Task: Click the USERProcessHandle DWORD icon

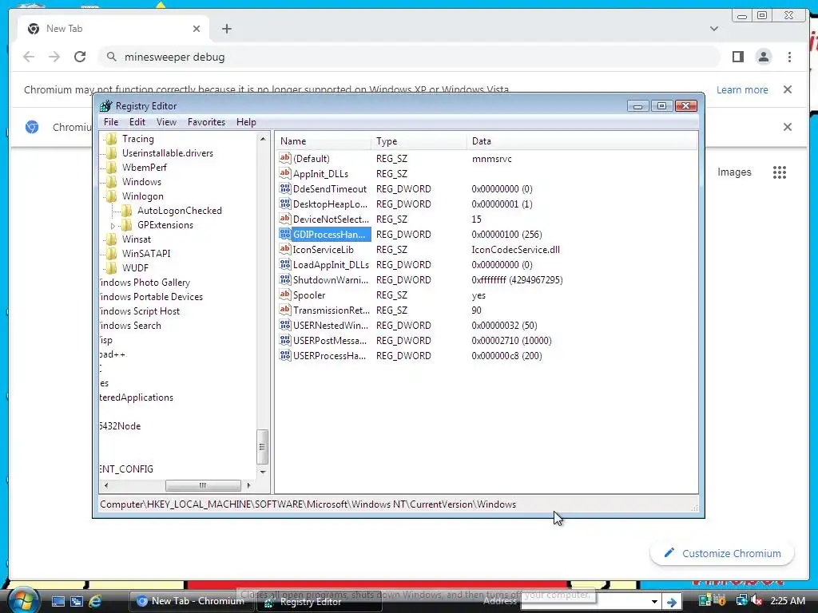Action: click(x=285, y=355)
